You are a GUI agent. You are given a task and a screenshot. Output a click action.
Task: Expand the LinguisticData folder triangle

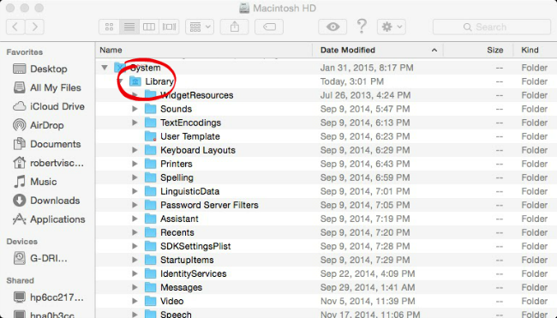pos(135,191)
